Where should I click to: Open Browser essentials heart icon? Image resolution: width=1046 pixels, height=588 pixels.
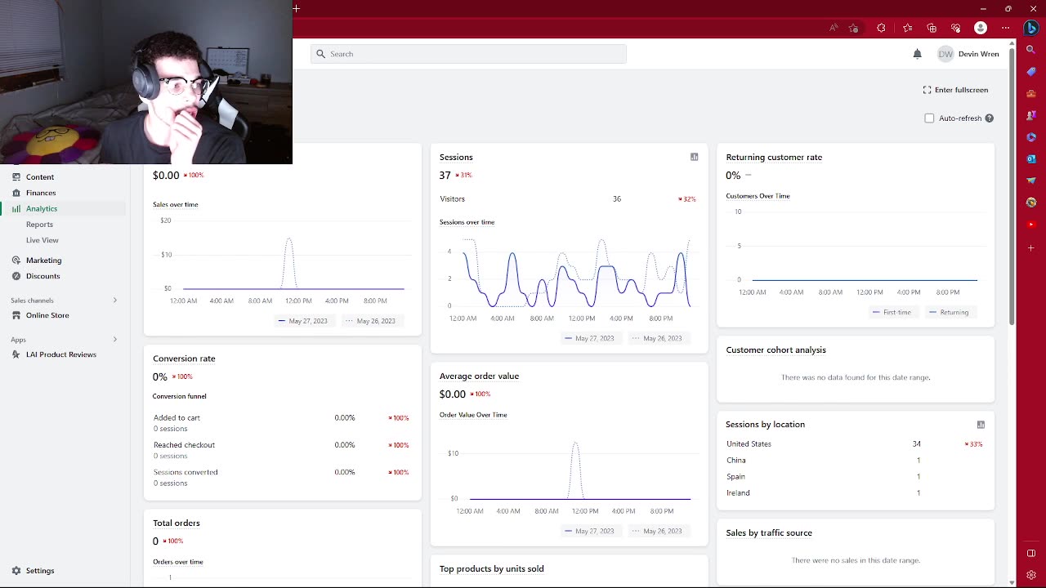tap(956, 28)
